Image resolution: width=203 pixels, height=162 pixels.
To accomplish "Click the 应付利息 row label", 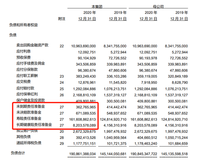I will point(24,51).
